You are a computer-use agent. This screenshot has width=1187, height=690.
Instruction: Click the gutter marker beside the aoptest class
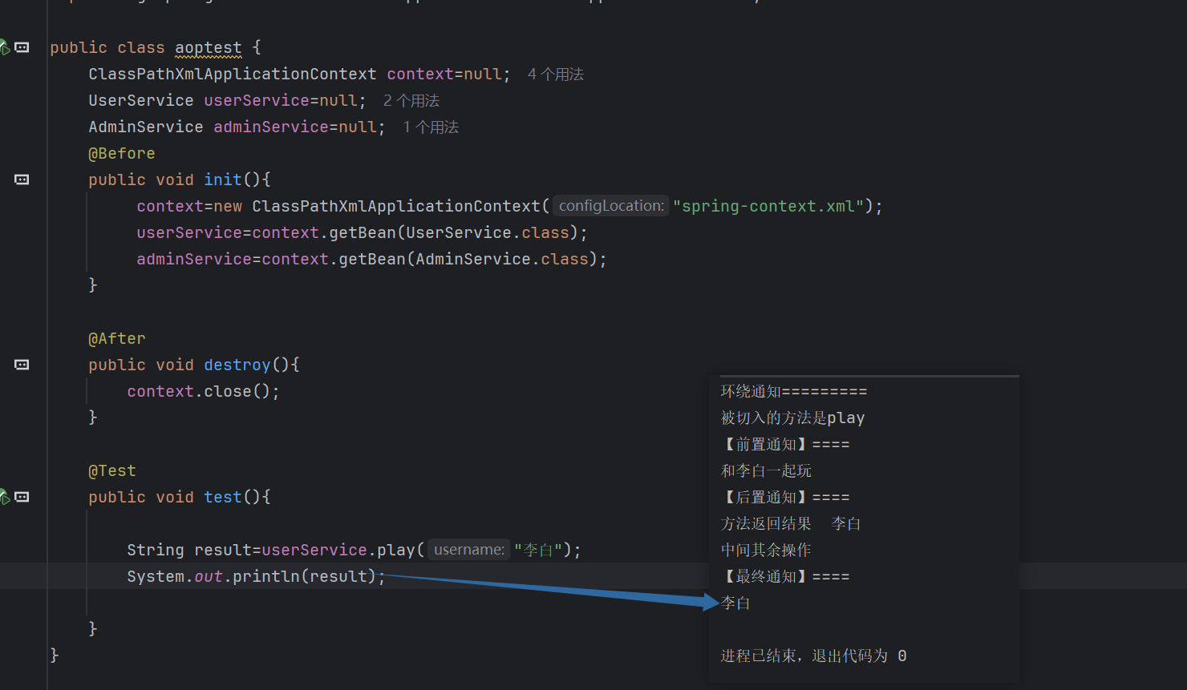coord(22,48)
